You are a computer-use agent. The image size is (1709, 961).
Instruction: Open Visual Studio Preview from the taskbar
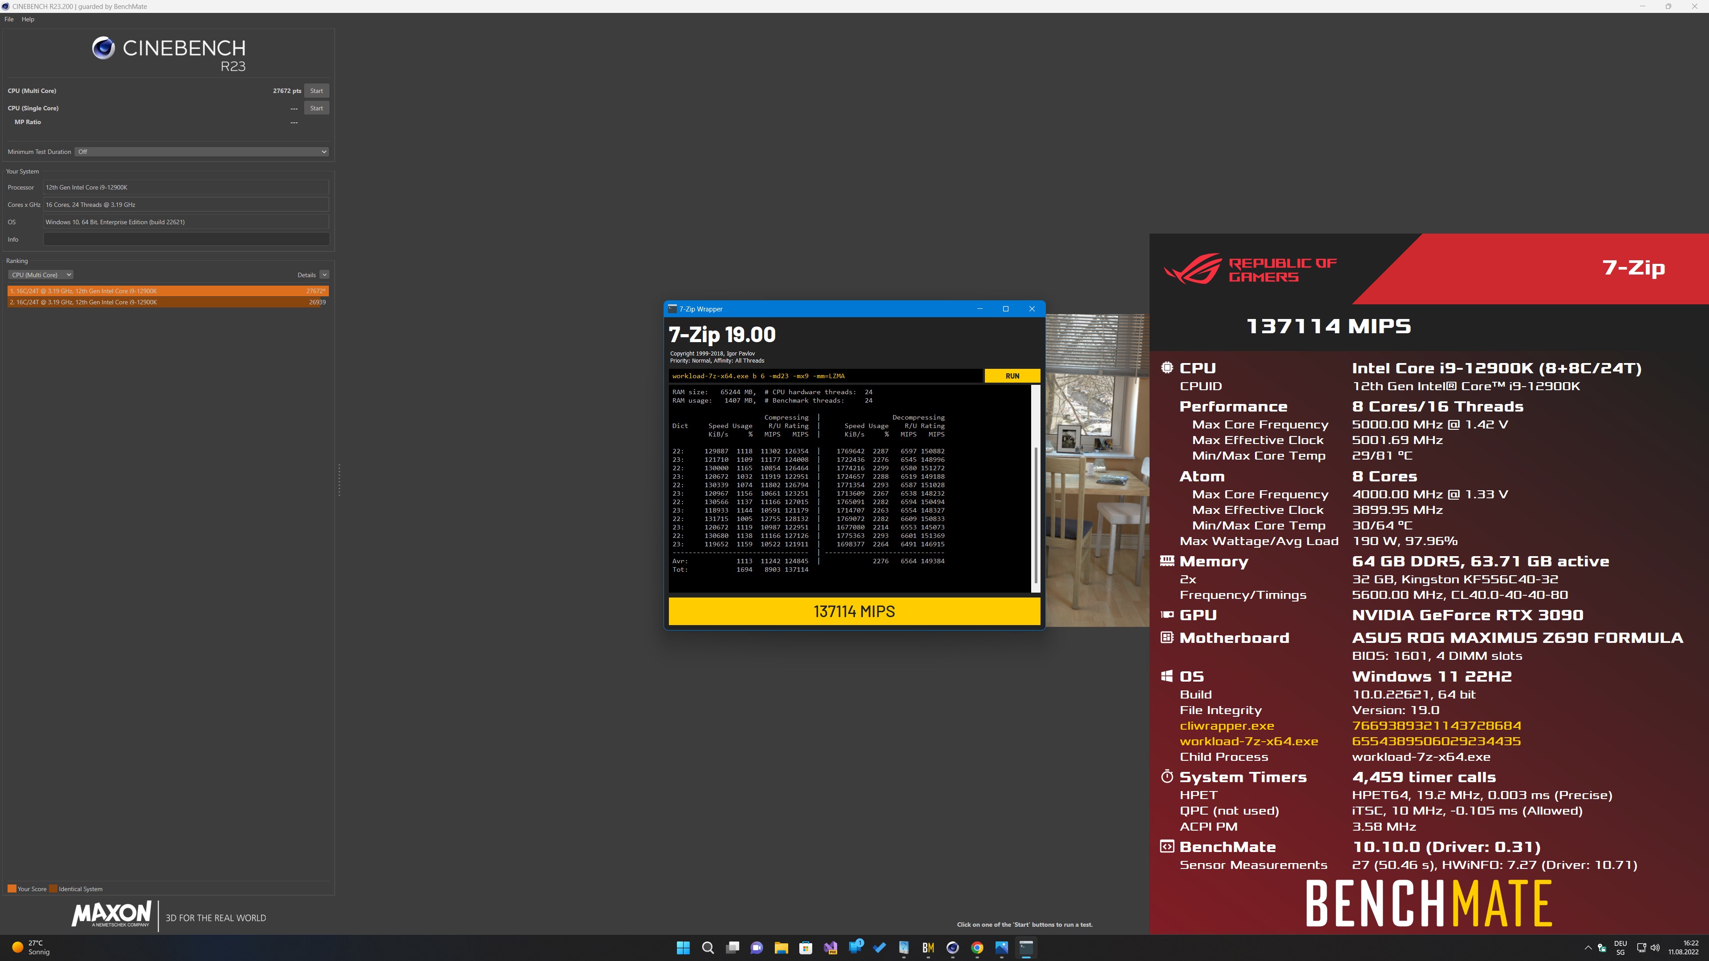(830, 948)
